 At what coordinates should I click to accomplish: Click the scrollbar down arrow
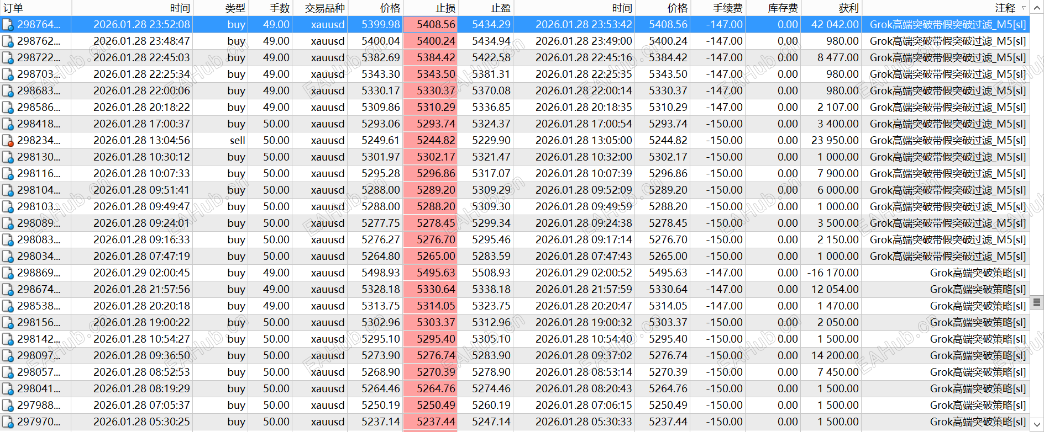click(x=1037, y=424)
